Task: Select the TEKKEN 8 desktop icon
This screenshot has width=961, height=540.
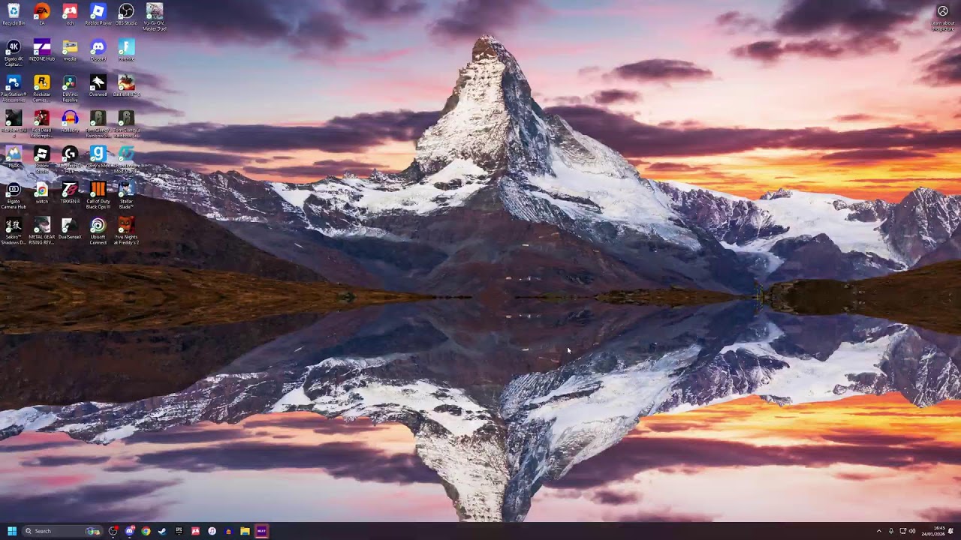Action: point(70,193)
